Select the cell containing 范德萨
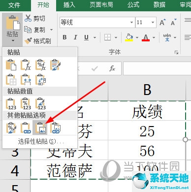Viewport: 191px width, 192px height. (x=69, y=170)
